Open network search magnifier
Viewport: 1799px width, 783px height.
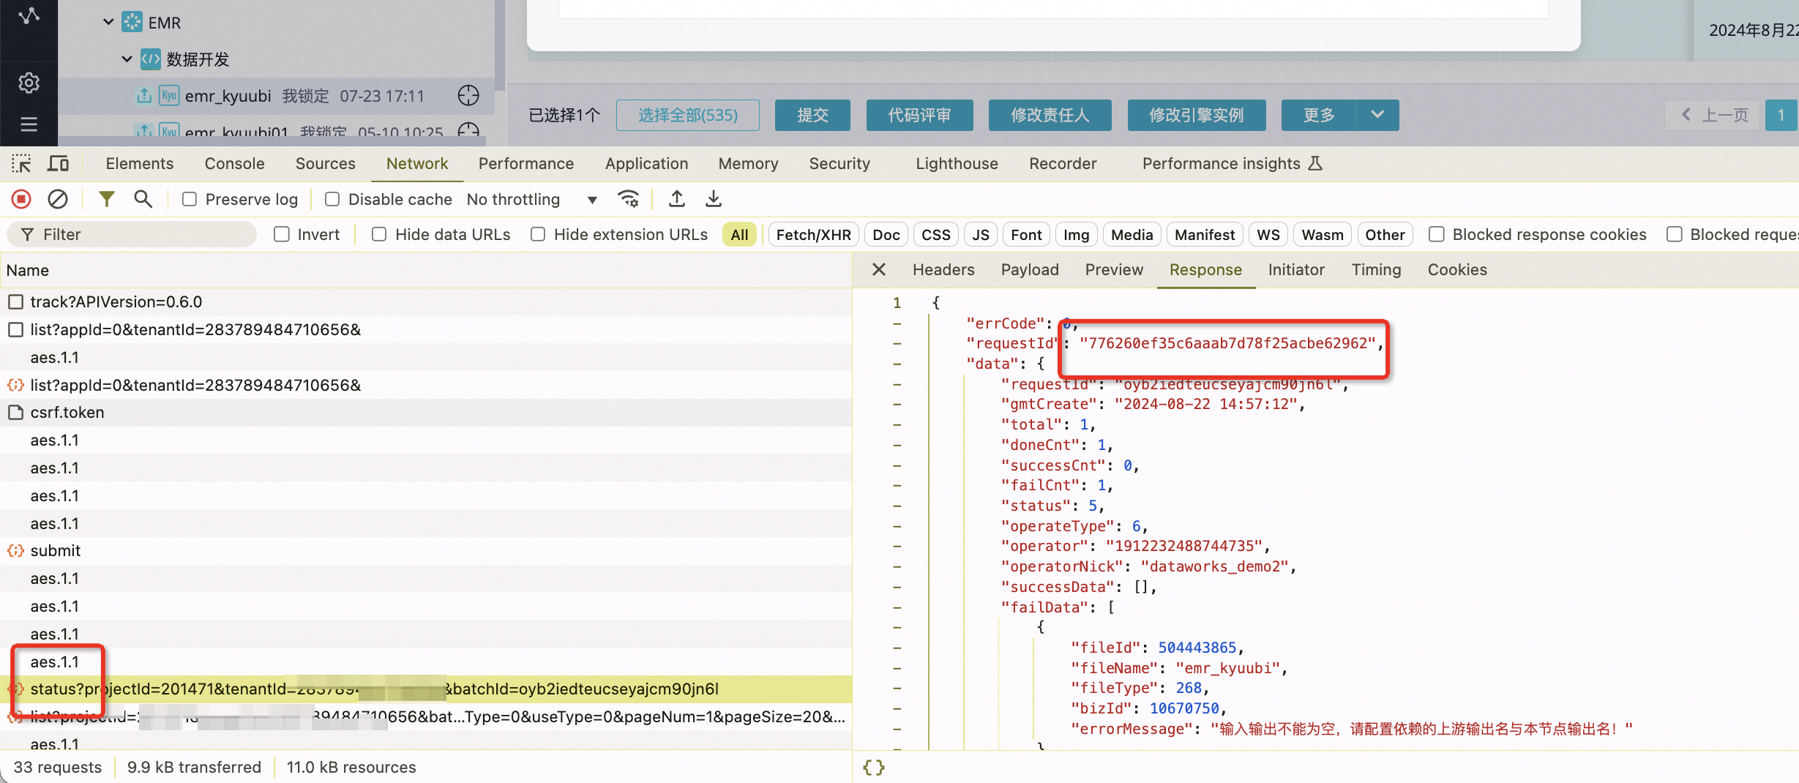click(143, 199)
